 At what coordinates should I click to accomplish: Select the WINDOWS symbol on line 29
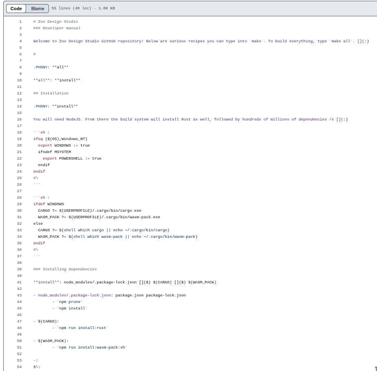[55, 204]
